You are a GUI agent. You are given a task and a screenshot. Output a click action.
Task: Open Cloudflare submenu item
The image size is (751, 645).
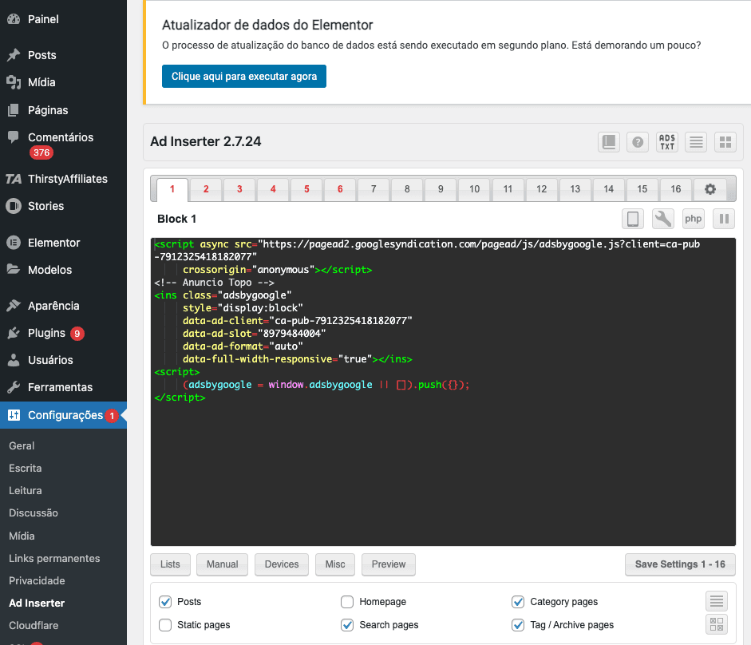pyautogui.click(x=34, y=625)
